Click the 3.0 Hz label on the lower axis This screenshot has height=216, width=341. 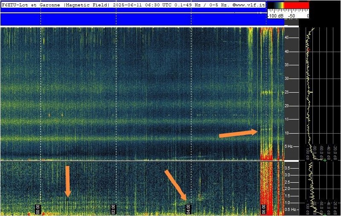click(287, 175)
